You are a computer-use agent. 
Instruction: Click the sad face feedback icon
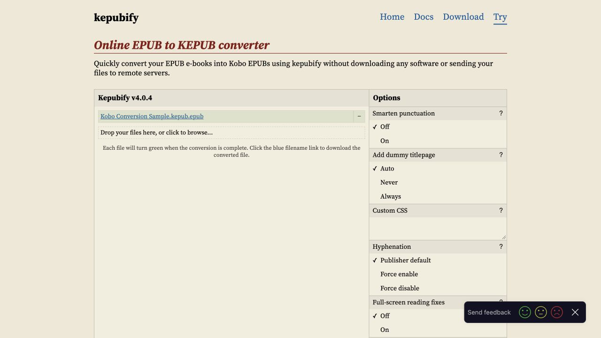point(557,312)
